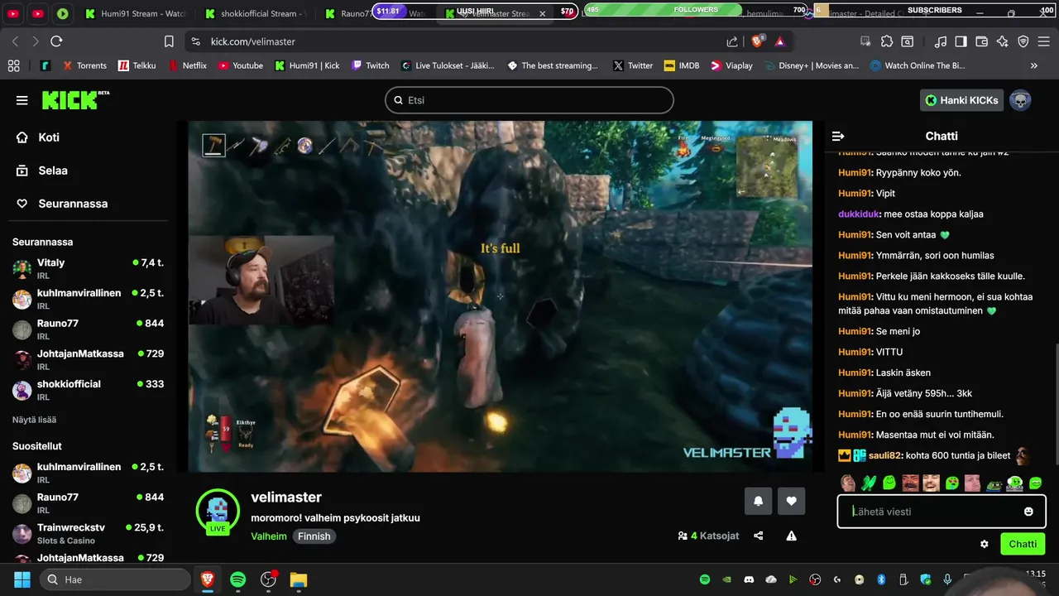Click username sauli82 in chat
1059x596 pixels.
(x=885, y=455)
